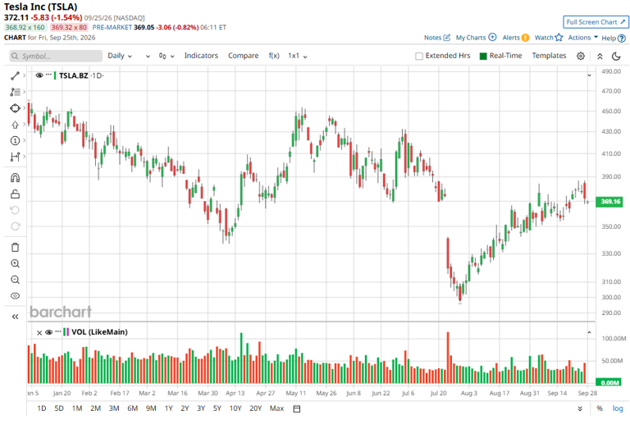Viewport: 630px width, 429px height.
Task: Open the Full Screen Chart
Action: point(596,22)
